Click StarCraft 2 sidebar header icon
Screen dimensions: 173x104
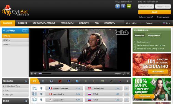tap(26, 81)
